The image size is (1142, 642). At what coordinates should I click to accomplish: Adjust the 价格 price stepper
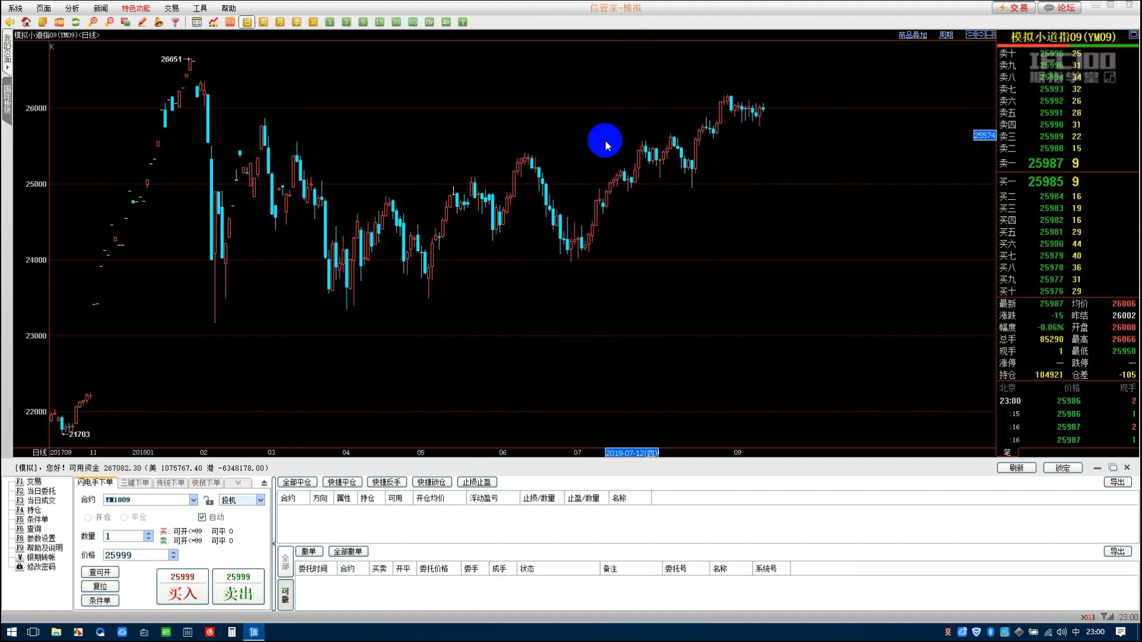[x=173, y=555]
